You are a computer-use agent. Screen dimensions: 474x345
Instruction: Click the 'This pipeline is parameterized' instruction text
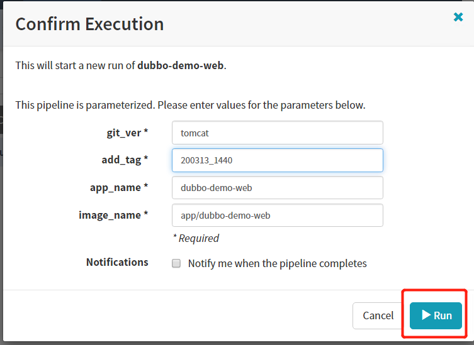(190, 105)
